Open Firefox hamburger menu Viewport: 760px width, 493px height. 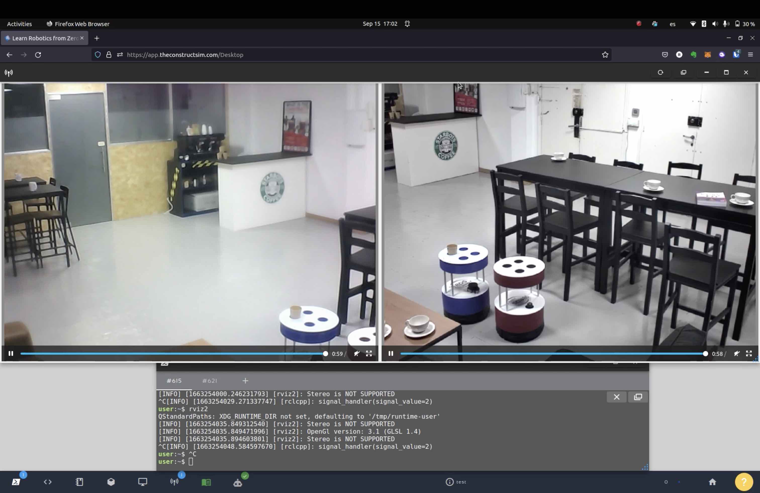pyautogui.click(x=750, y=55)
